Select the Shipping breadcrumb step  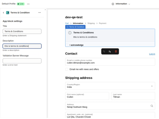tap(91, 23)
